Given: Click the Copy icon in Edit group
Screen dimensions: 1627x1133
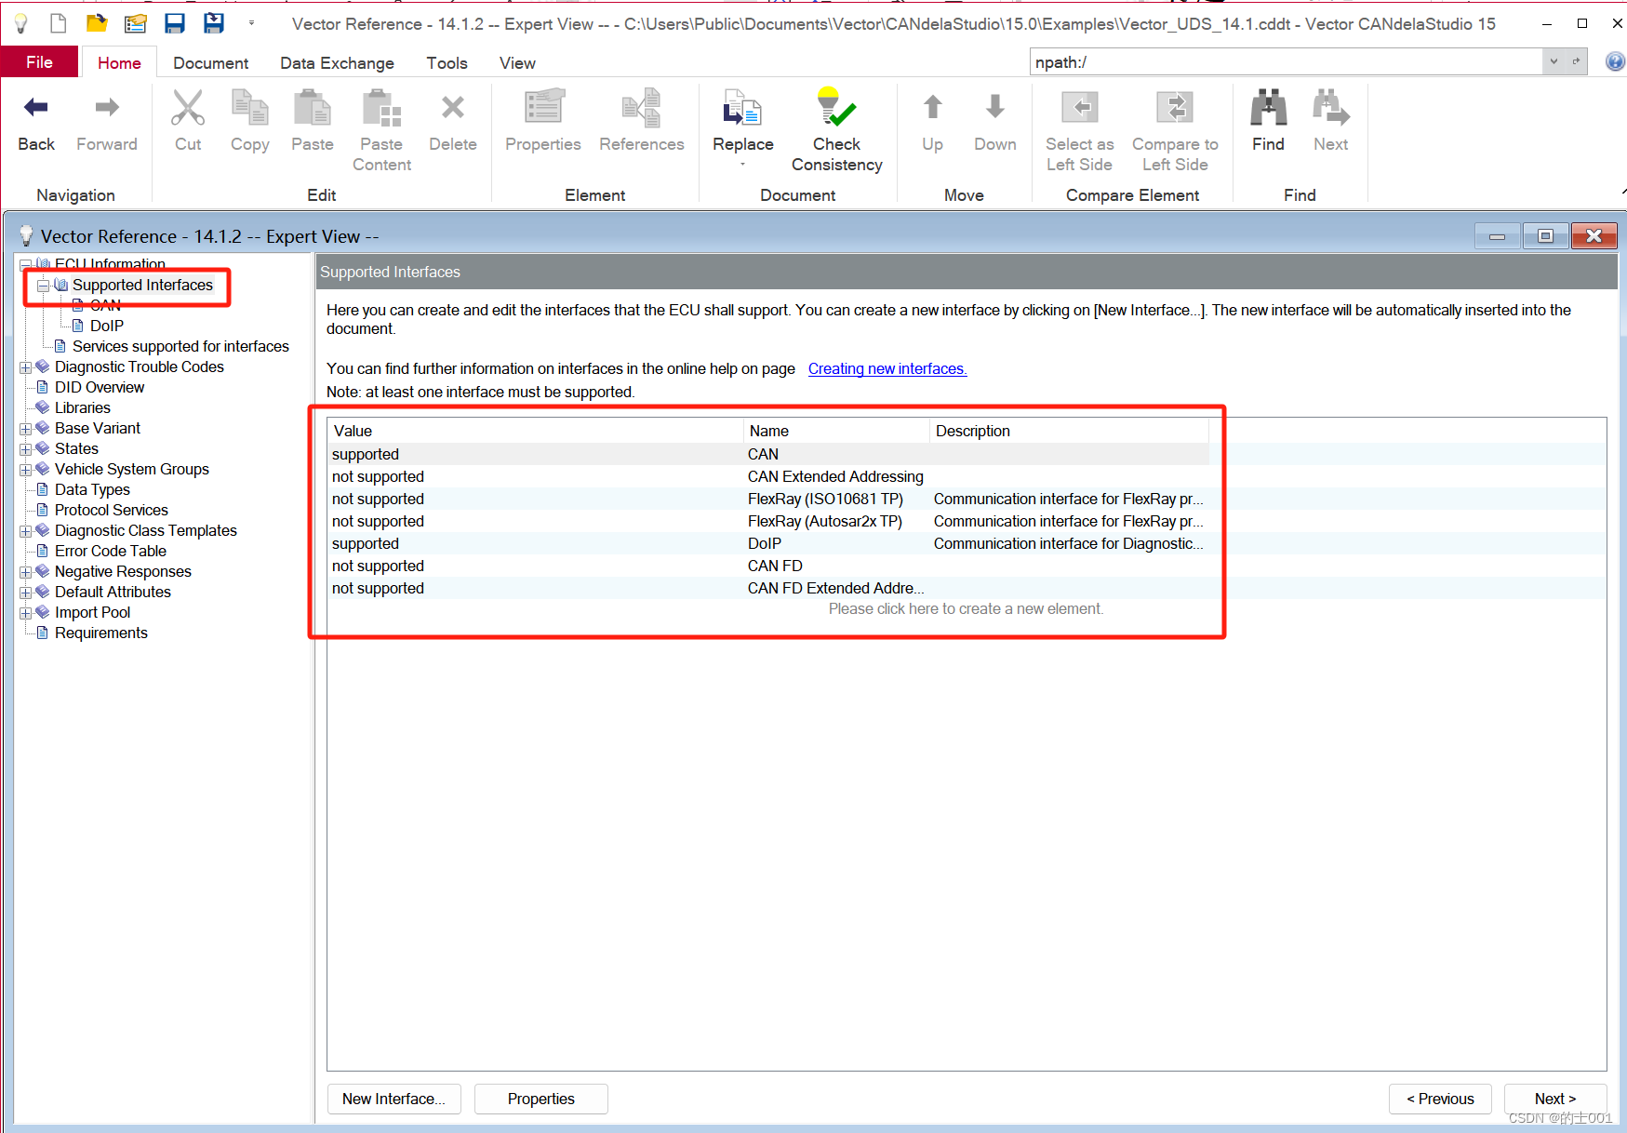Looking at the screenshot, I should pos(249,108).
